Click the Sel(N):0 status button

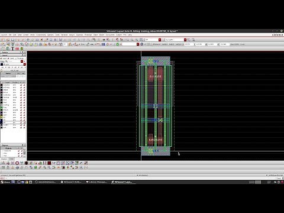coord(164,44)
